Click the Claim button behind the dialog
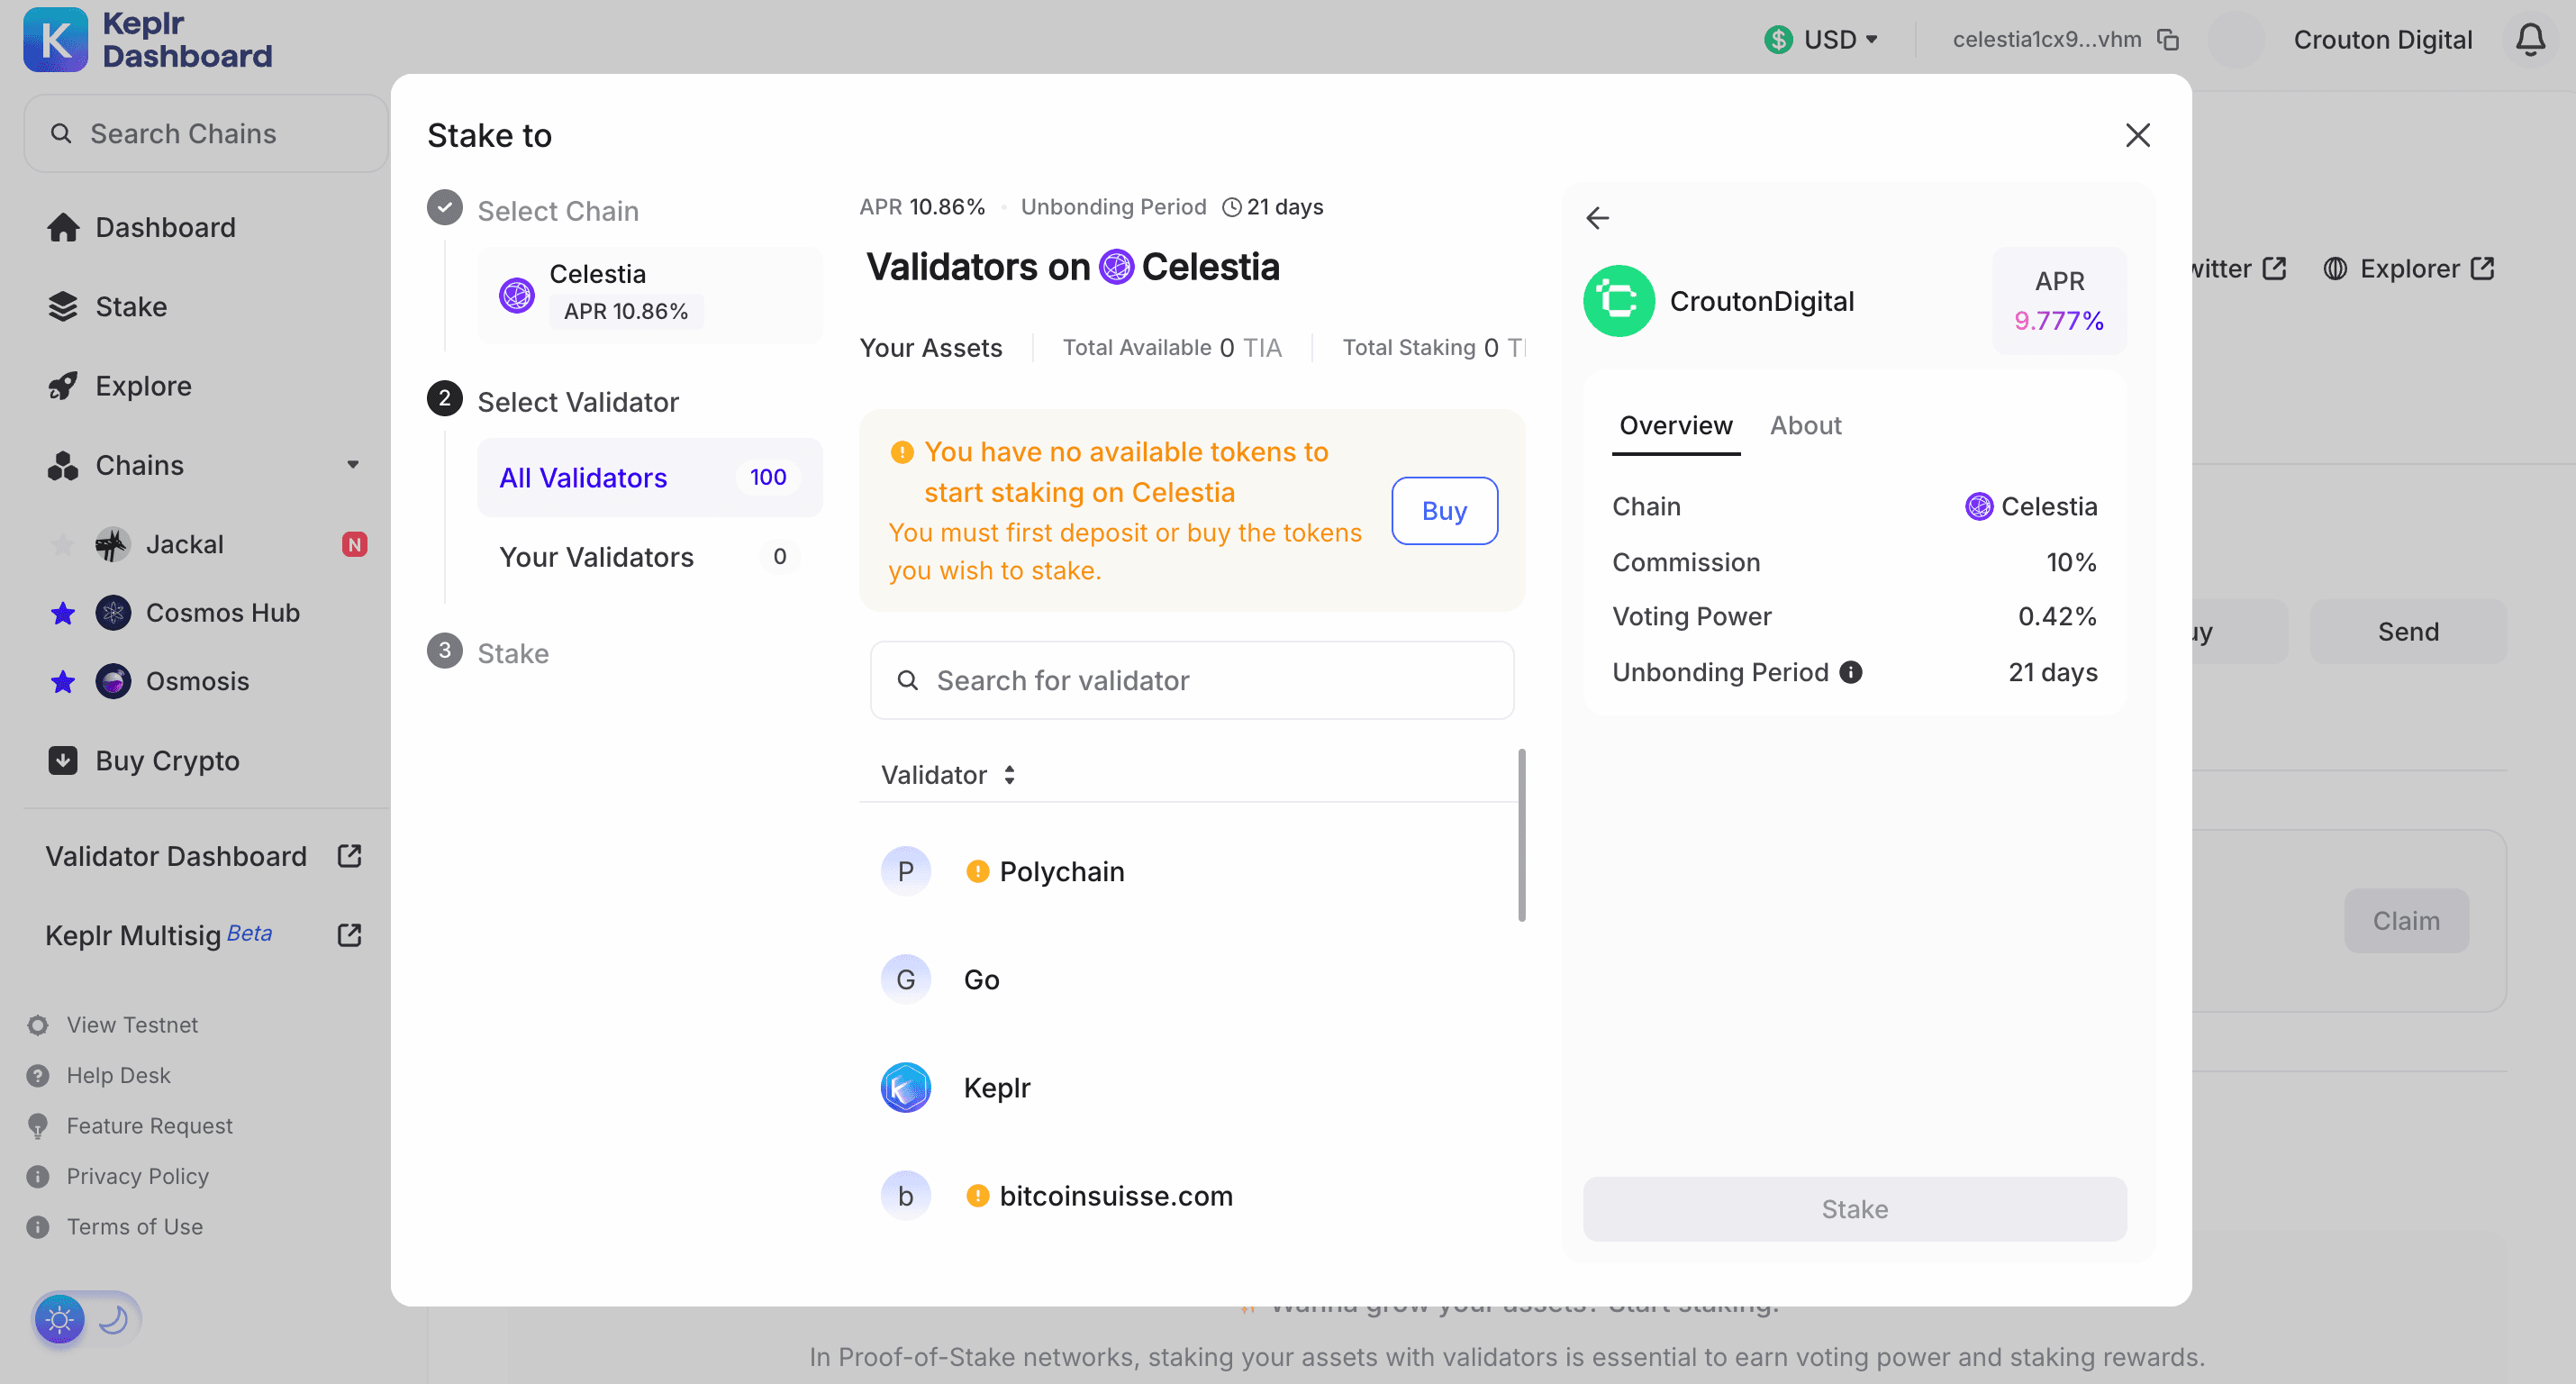This screenshot has height=1384, width=2576. point(2405,921)
